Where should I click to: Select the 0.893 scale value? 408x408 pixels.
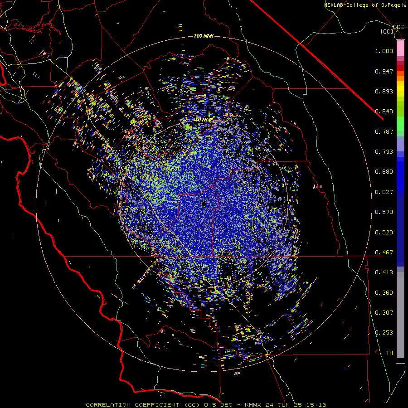(x=384, y=91)
